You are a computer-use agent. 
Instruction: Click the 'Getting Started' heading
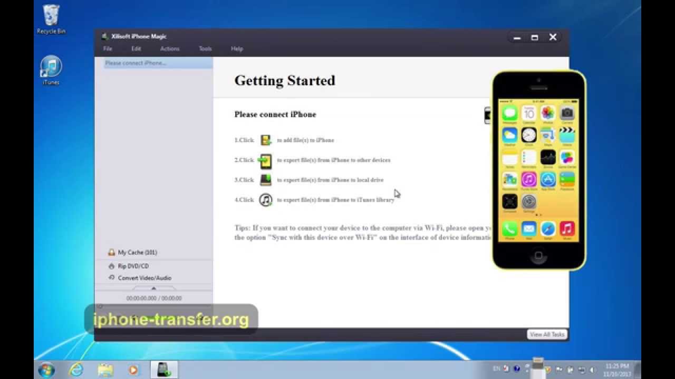pos(285,81)
